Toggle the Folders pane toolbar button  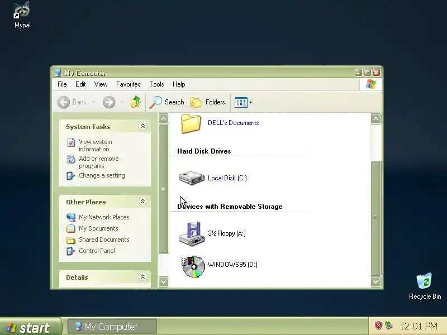(207, 102)
